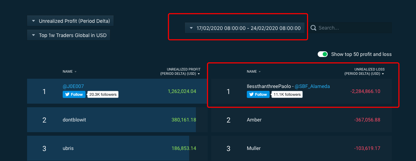The image size is (416, 161).
Task: Click the trader name dontblowit
Action: pyautogui.click(x=74, y=120)
